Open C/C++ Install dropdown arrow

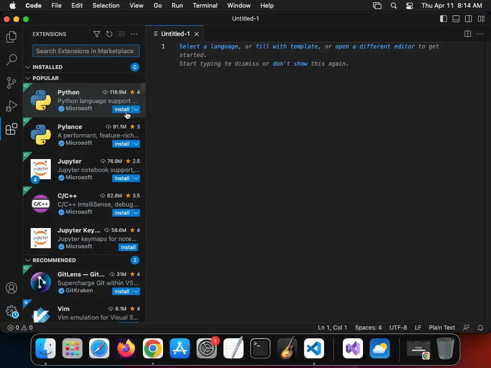tap(136, 212)
